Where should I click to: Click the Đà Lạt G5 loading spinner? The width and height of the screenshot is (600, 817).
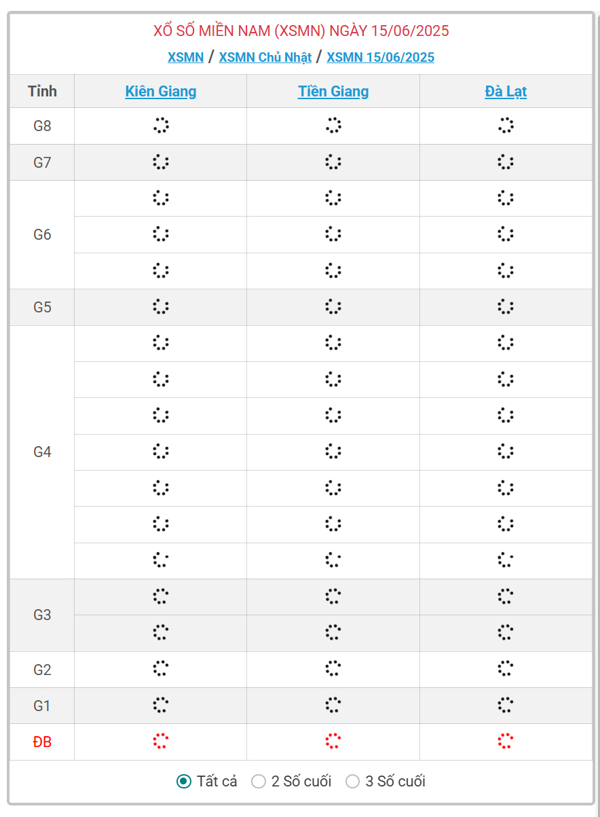(x=506, y=307)
